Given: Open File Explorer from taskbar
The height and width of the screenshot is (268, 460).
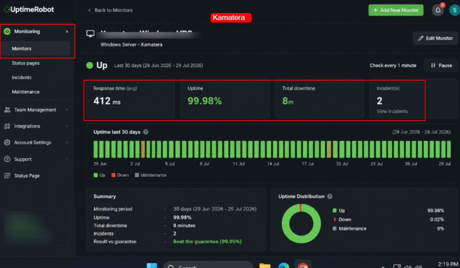Looking at the screenshot, I should coord(265,265).
